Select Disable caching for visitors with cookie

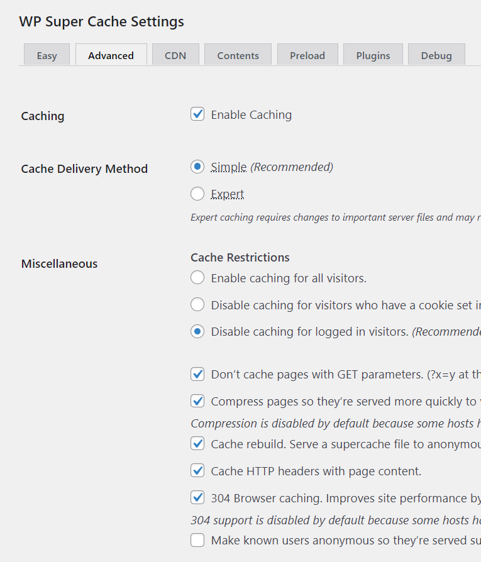point(197,305)
